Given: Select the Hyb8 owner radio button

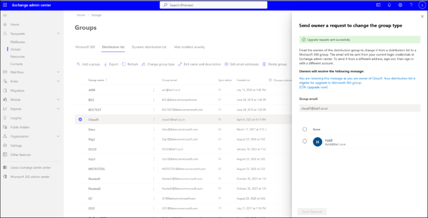Looking at the screenshot, I should [305, 141].
